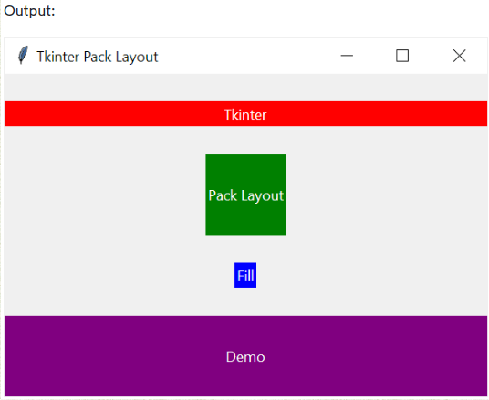Screen dimensions: 489x400
Task: Close the Tkinter Pack Layout window
Action: tap(460, 56)
